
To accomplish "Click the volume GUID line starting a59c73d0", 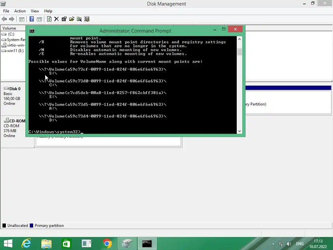I will [x=102, y=81].
